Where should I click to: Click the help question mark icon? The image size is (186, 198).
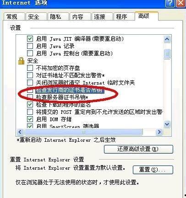[170, 3]
